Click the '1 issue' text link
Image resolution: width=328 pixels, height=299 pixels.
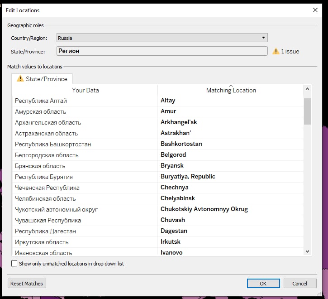290,51
